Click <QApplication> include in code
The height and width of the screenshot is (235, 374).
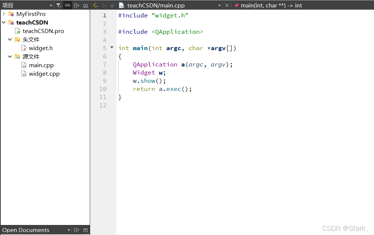tap(177, 32)
